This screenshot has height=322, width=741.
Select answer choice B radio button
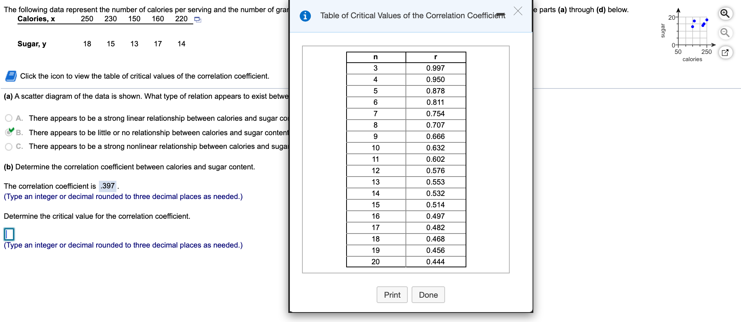tap(8, 132)
